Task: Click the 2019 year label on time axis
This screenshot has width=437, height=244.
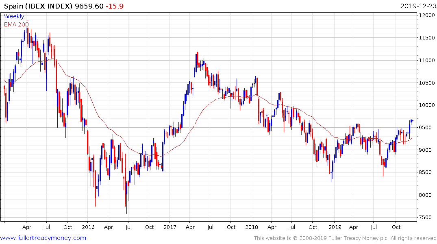Action: (335, 227)
